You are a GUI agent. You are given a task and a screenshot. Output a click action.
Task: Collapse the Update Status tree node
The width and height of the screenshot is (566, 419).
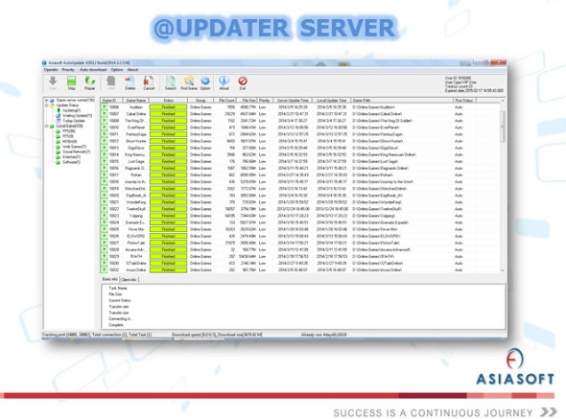click(47, 105)
